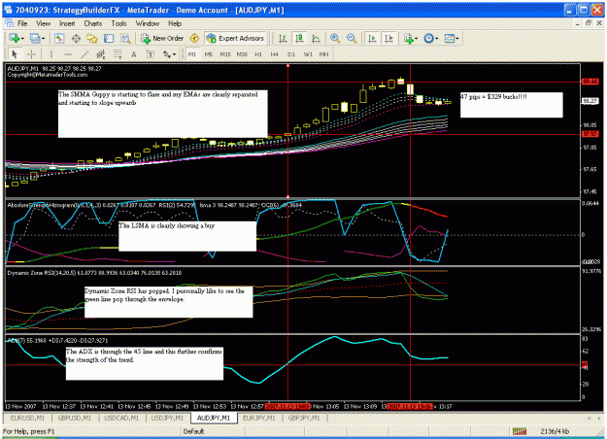Open the Charts menu
Screen dimensions: 607x439
click(x=93, y=23)
